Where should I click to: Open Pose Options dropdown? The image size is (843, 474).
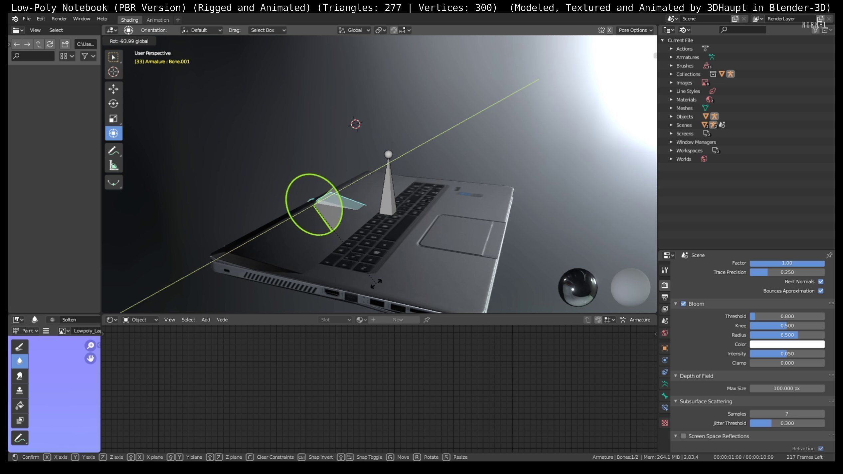click(635, 30)
